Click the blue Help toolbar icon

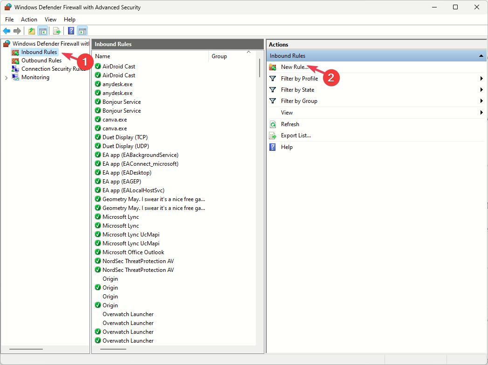coord(71,31)
